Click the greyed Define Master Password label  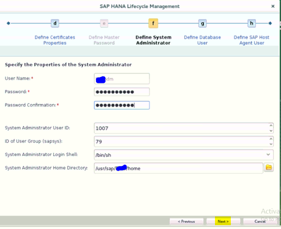pyautogui.click(x=104, y=40)
